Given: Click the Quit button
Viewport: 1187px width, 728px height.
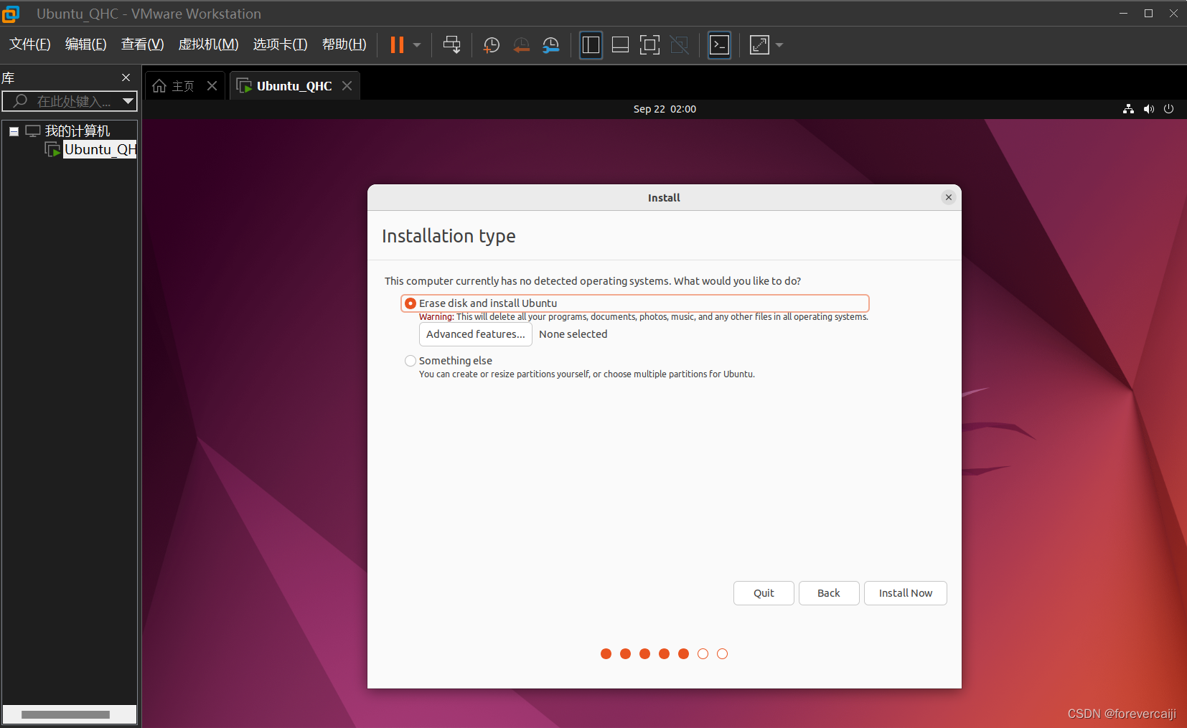Looking at the screenshot, I should point(764,593).
